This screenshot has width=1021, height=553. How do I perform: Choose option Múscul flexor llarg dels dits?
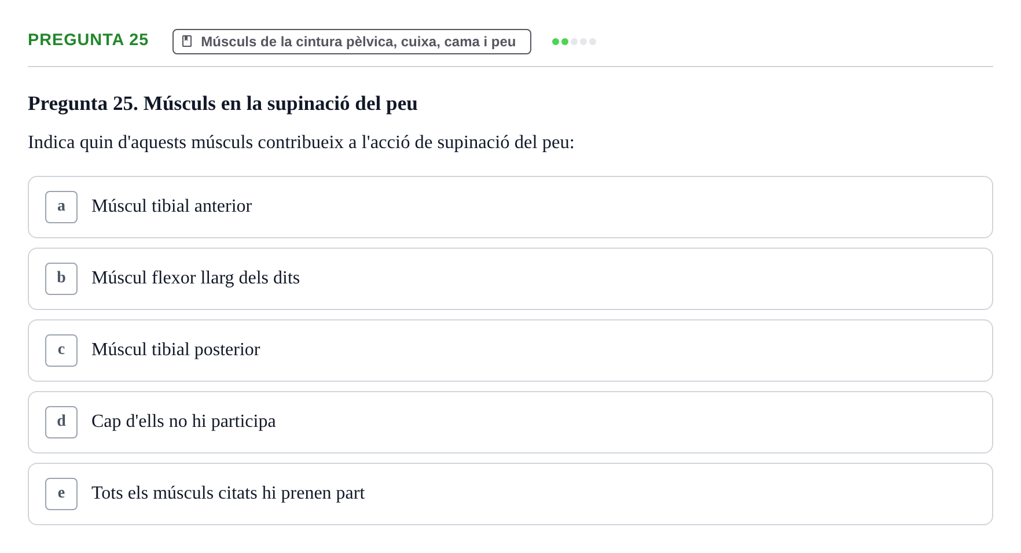pyautogui.click(x=510, y=279)
